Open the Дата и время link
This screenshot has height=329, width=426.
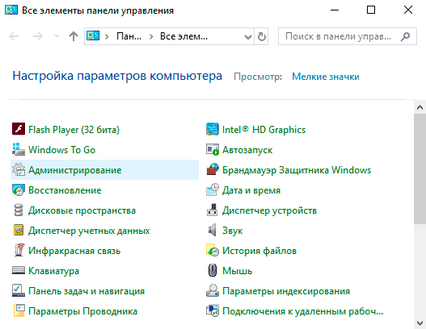(x=251, y=190)
